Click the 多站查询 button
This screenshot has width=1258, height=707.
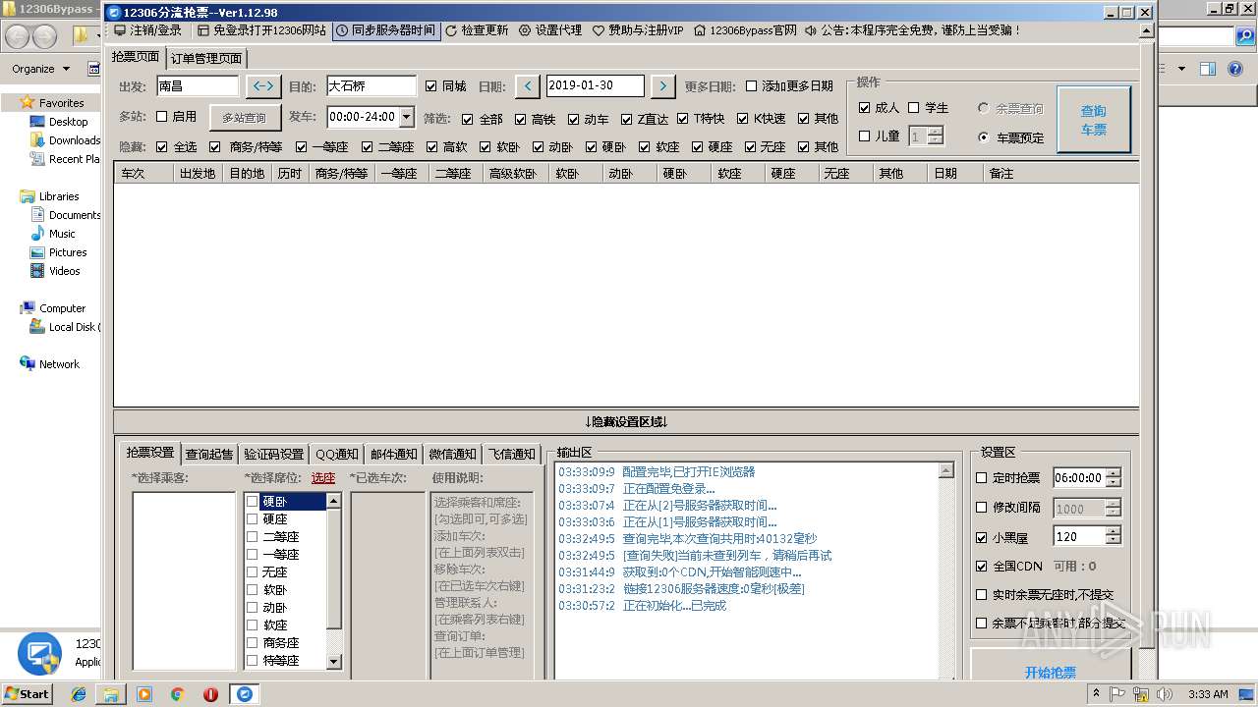(244, 118)
